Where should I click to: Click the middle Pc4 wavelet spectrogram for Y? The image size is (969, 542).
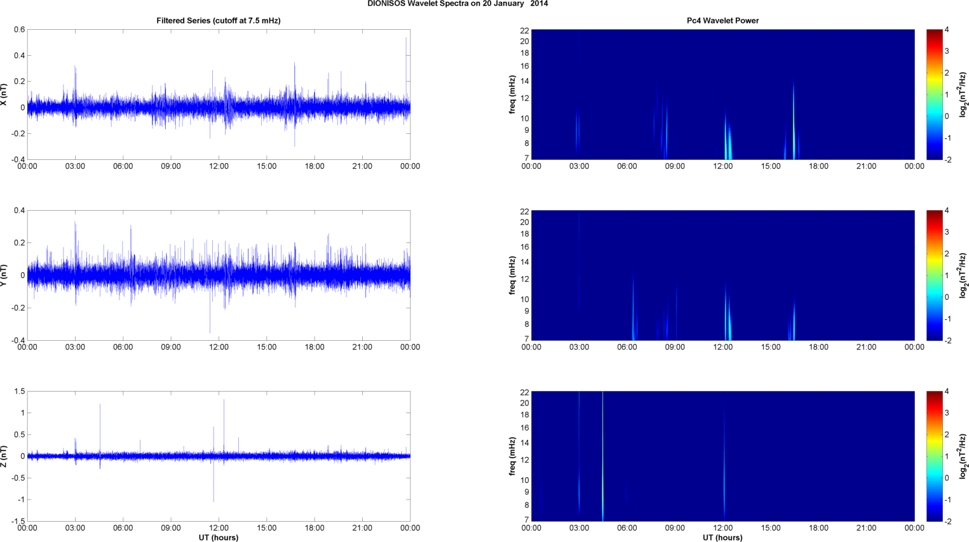coord(722,275)
